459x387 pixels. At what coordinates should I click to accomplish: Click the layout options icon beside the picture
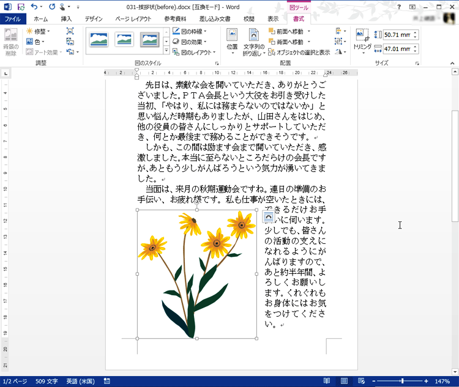click(269, 217)
